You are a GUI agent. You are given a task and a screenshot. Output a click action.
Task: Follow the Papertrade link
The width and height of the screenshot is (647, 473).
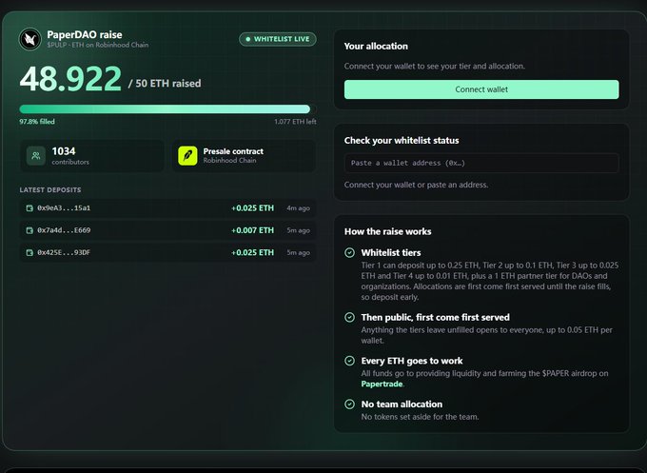tap(382, 384)
